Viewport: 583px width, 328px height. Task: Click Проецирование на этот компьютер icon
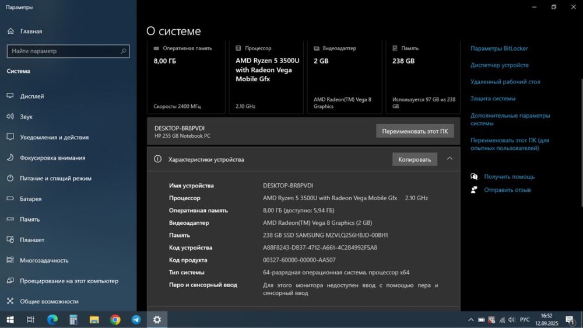10,280
